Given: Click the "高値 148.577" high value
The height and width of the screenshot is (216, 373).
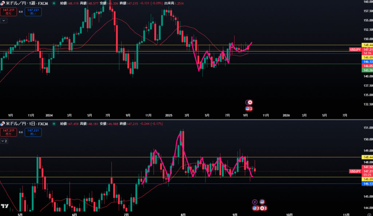Looking at the screenshot, I should 89,3.
